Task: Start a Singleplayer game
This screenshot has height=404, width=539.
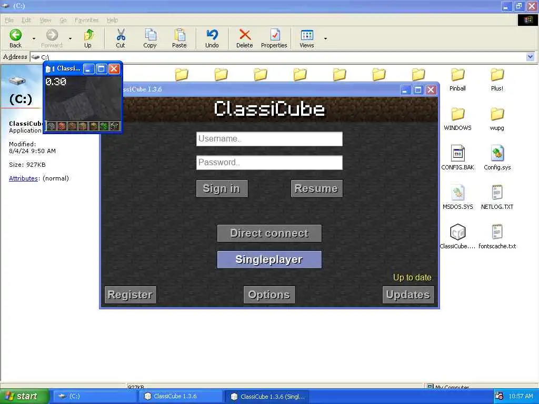Action: [x=269, y=259]
